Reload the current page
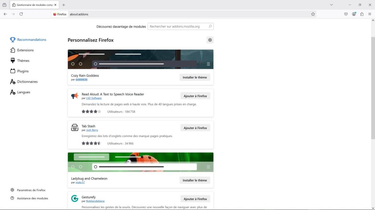 (x=21, y=14)
